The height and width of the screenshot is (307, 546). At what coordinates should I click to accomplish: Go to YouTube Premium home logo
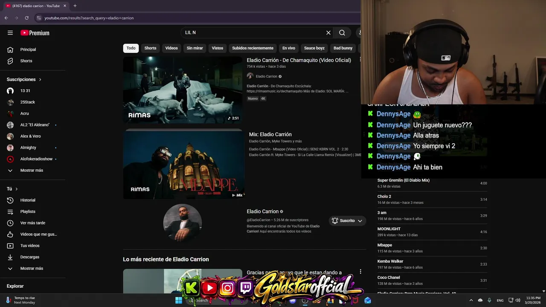coord(35,33)
